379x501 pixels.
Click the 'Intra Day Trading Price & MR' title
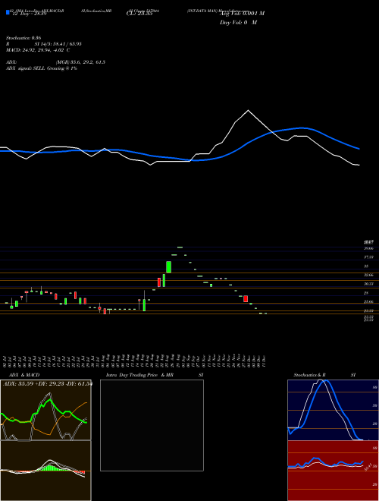[139, 375]
